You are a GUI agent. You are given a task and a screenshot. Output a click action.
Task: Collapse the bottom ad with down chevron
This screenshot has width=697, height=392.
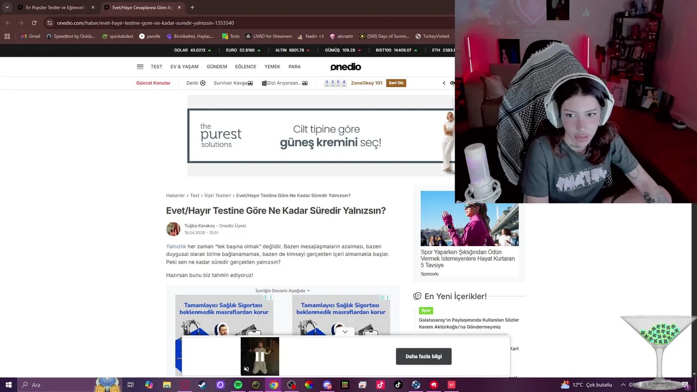[x=345, y=332]
